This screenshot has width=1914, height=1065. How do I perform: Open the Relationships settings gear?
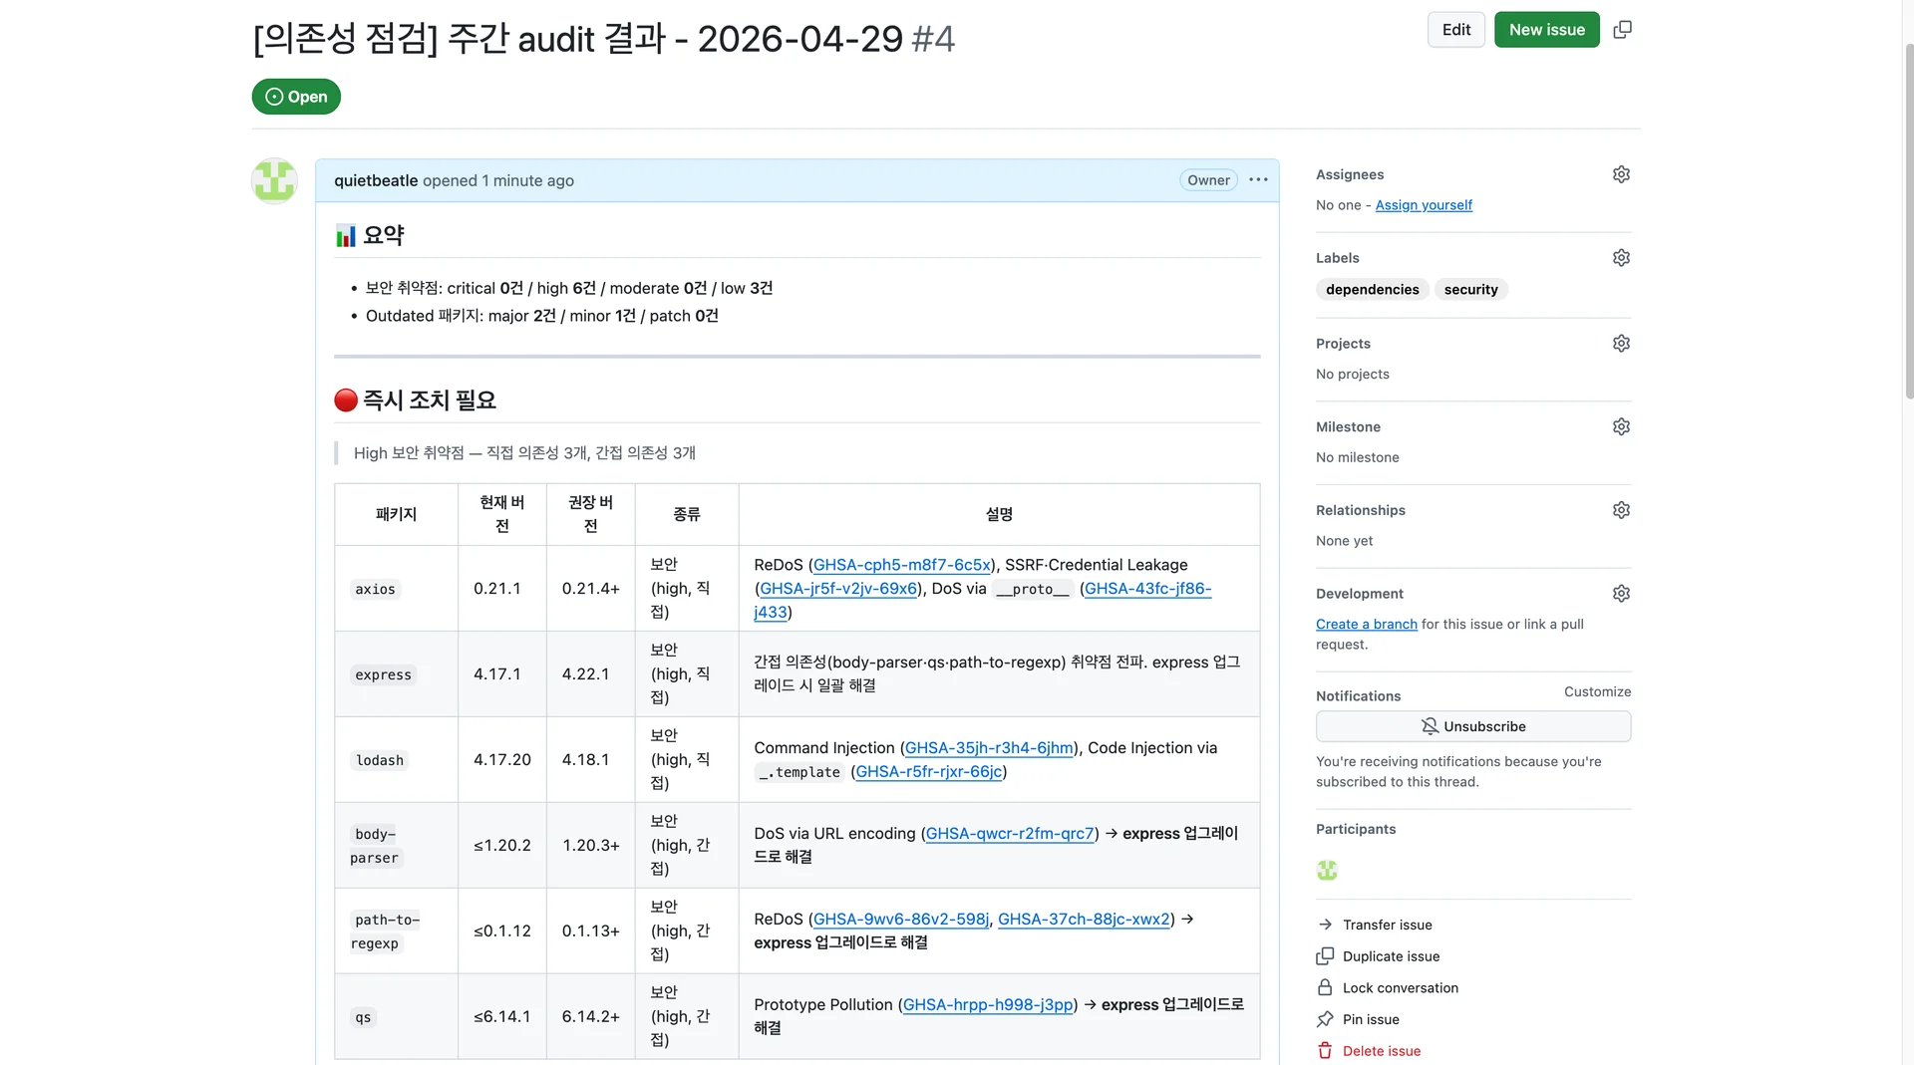point(1620,509)
